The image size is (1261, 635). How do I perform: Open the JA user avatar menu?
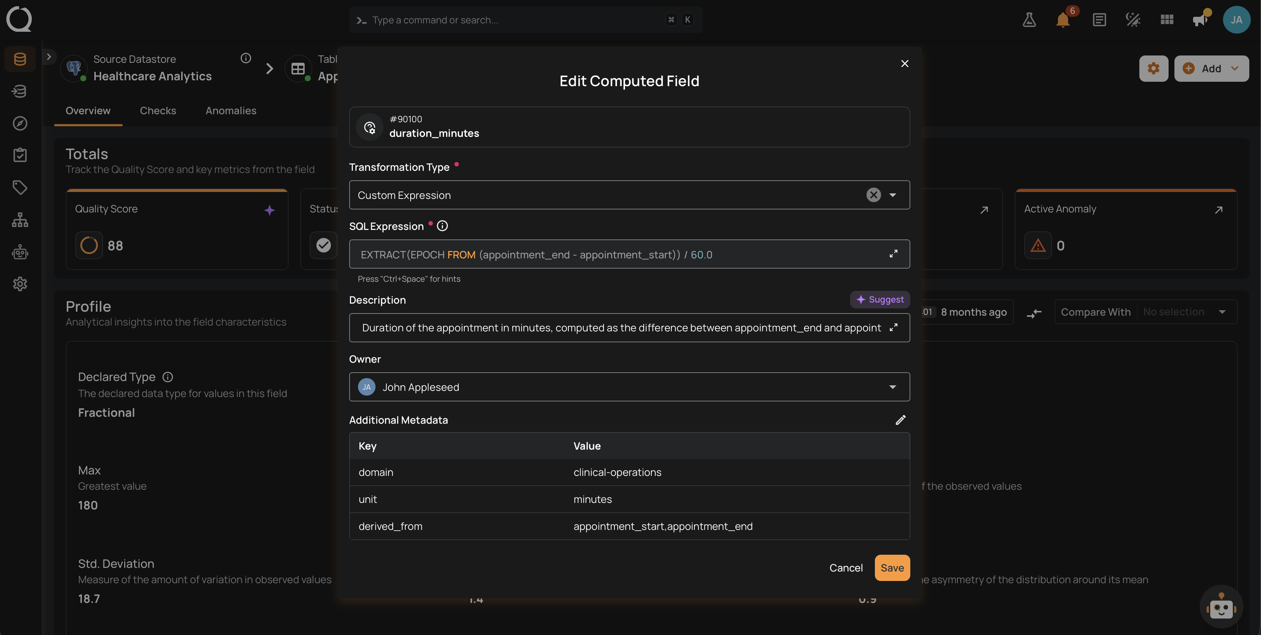(1237, 20)
